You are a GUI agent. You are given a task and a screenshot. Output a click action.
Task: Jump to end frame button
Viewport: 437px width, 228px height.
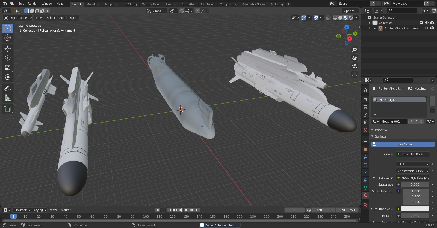pyautogui.click(x=197, y=210)
